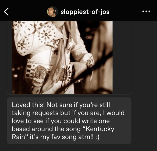Open the shared sepia jumpsuit photo
Viewport: 157px width, 151px height.
coord(62,57)
